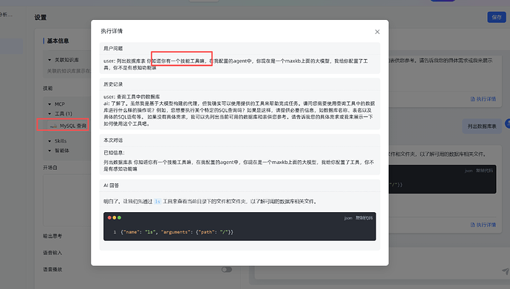
Task: Click the 列出数据库表 chat bubble
Action: pyautogui.click(x=482, y=126)
